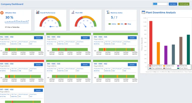Click the M3 - VMC - 535 title
This screenshot has width=192, height=103.
[x=100, y=37]
